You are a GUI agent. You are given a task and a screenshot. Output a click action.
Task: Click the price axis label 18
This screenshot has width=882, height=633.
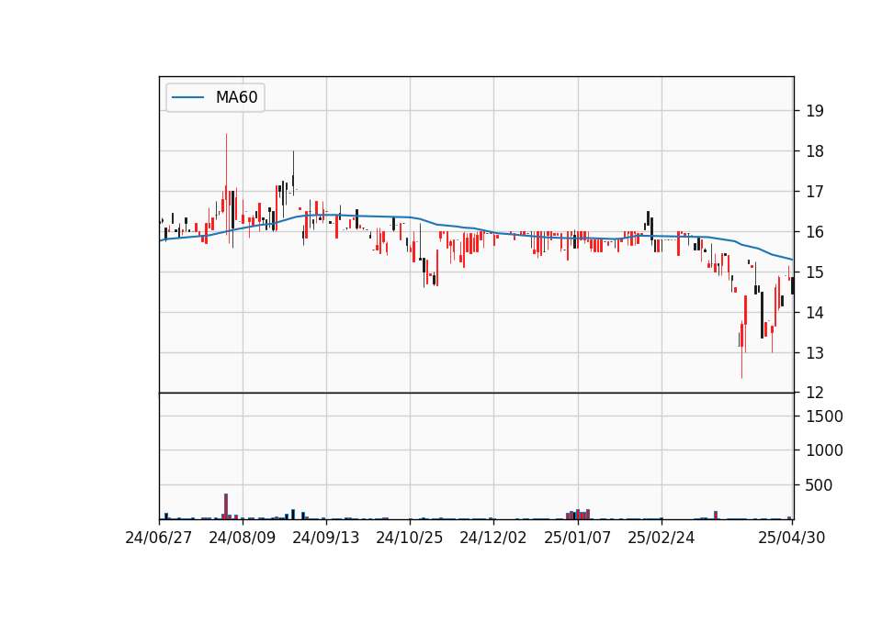tap(815, 151)
